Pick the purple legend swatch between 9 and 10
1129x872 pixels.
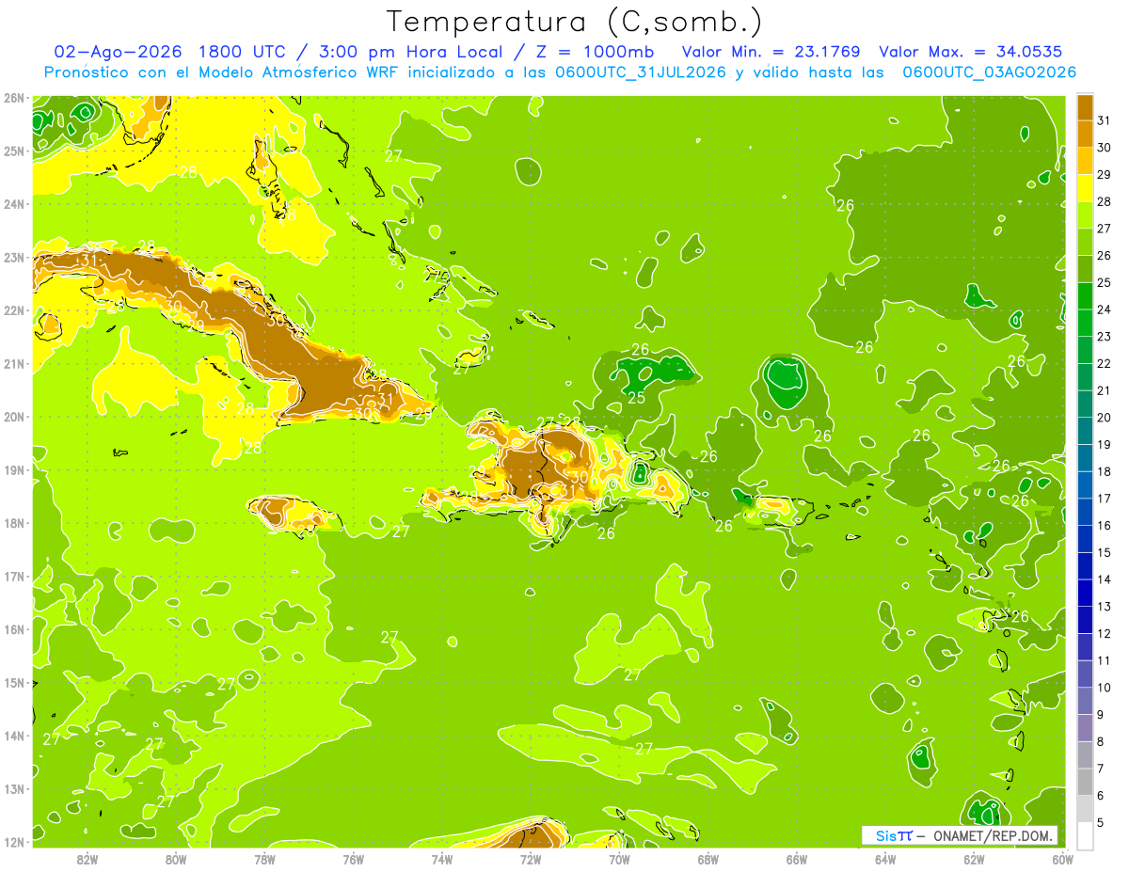[x=1085, y=701]
